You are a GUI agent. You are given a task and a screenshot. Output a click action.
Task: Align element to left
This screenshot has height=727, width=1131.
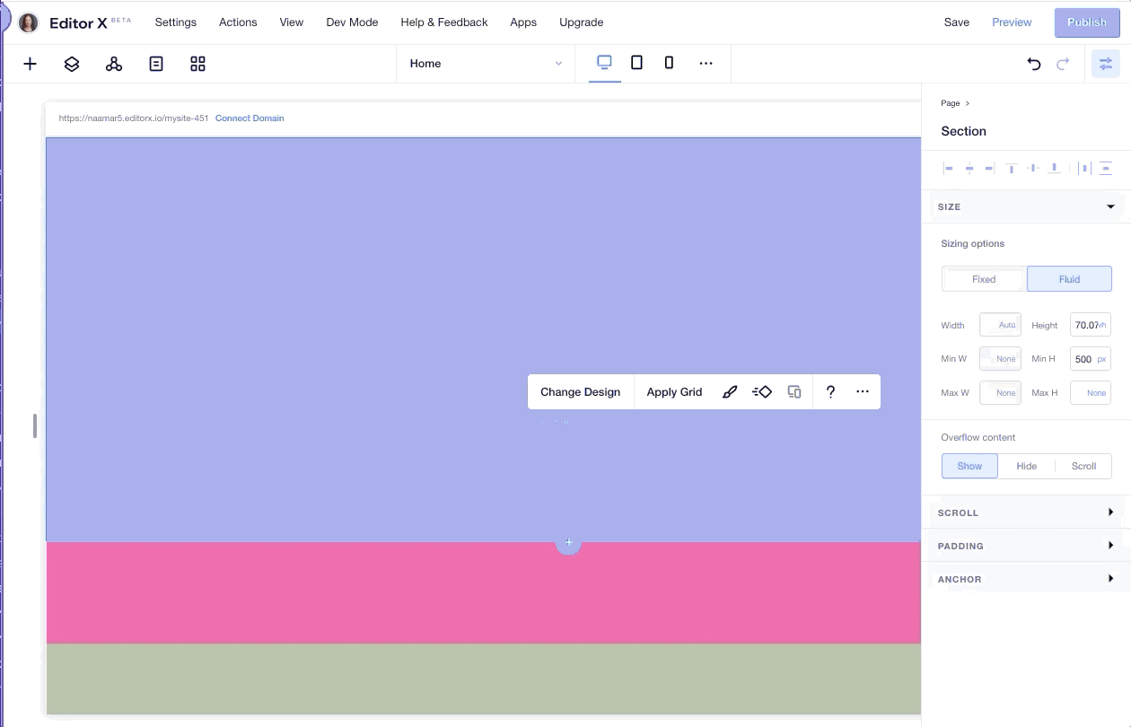[x=948, y=168]
